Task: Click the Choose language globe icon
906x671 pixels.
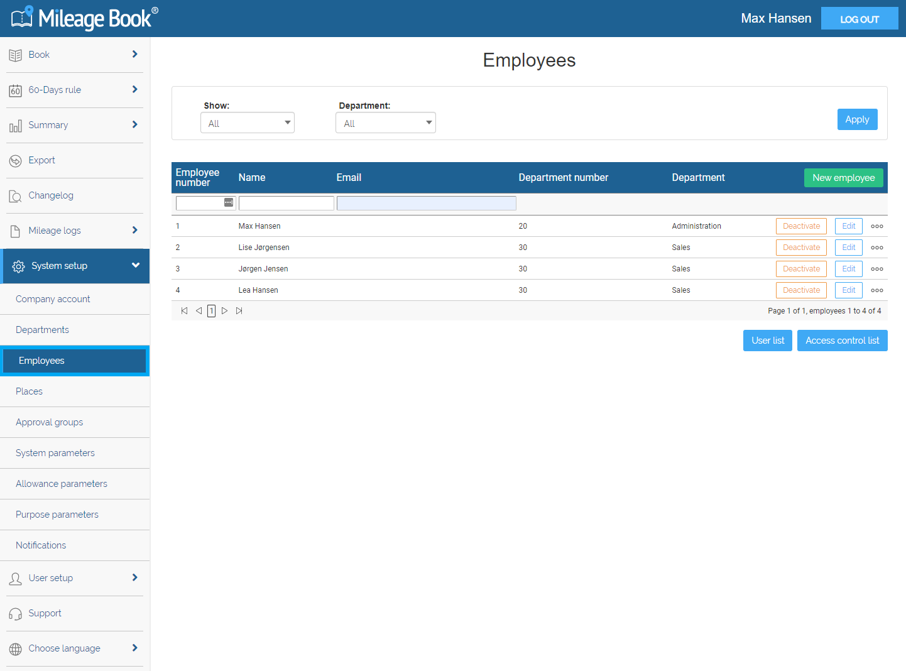Action: click(x=16, y=649)
